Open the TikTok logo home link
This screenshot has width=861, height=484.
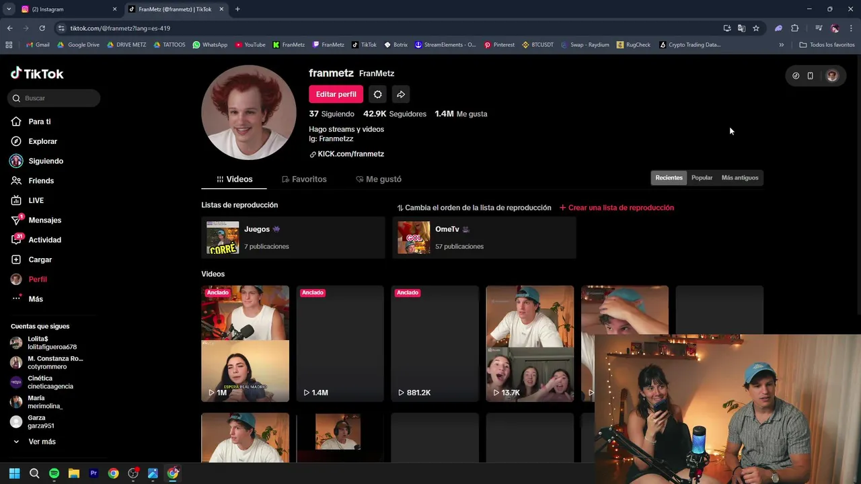click(37, 73)
